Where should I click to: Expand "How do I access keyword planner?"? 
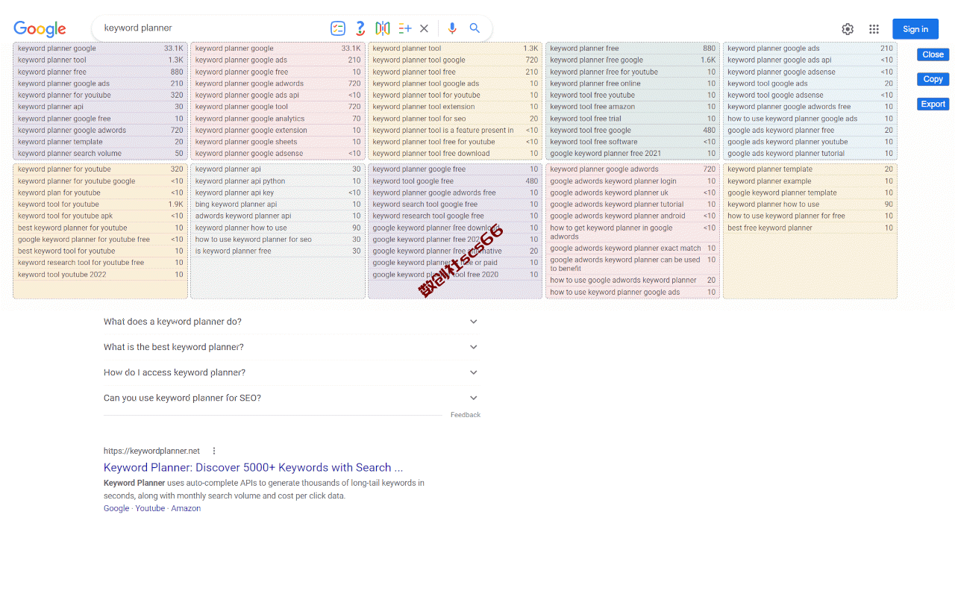[291, 372]
